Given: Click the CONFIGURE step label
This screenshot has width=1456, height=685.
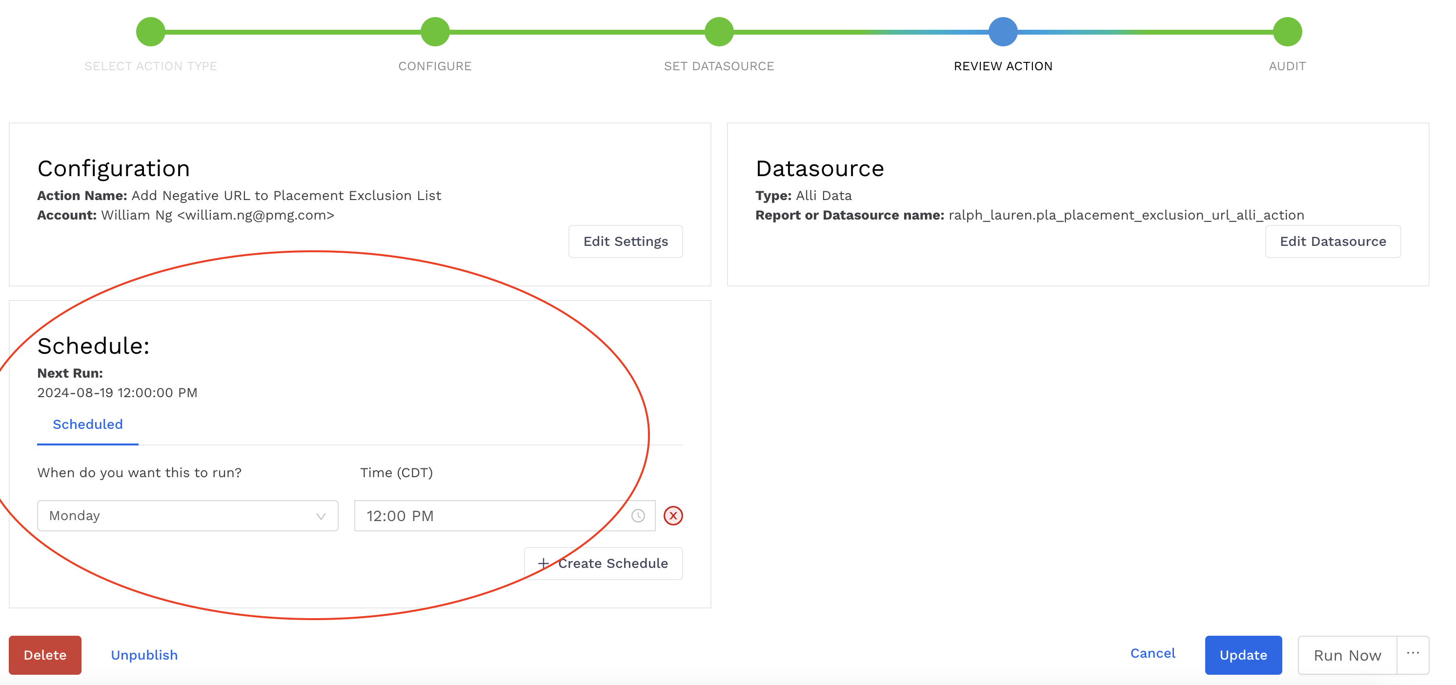Looking at the screenshot, I should pyautogui.click(x=435, y=66).
